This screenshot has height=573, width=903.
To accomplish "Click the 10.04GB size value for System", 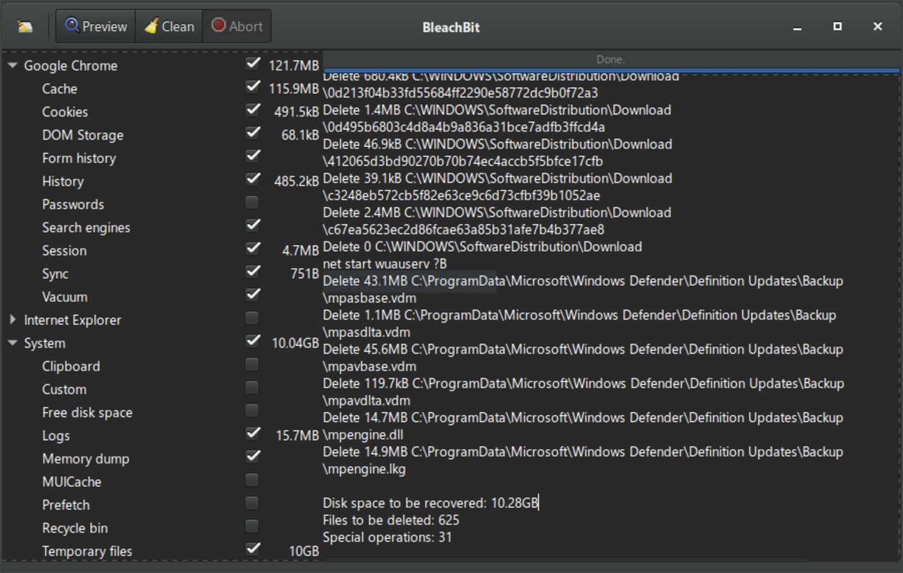I will coord(295,343).
